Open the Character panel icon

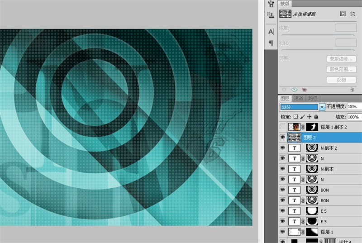(271, 32)
